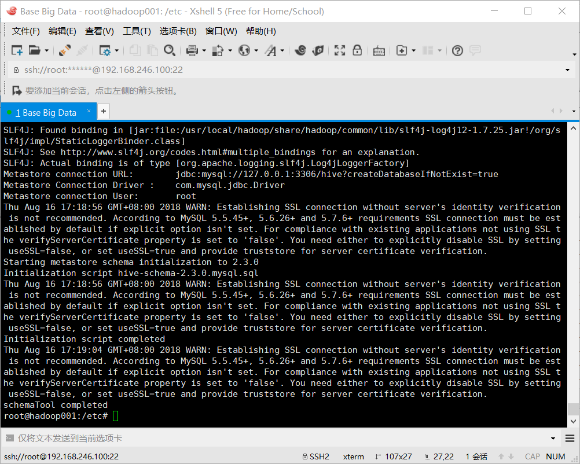Click the greyed layout panels icon
Screen dimensions: 580x464
click(x=428, y=50)
